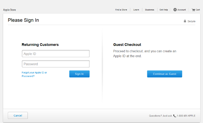Open the Business menu item

pos(149,10)
